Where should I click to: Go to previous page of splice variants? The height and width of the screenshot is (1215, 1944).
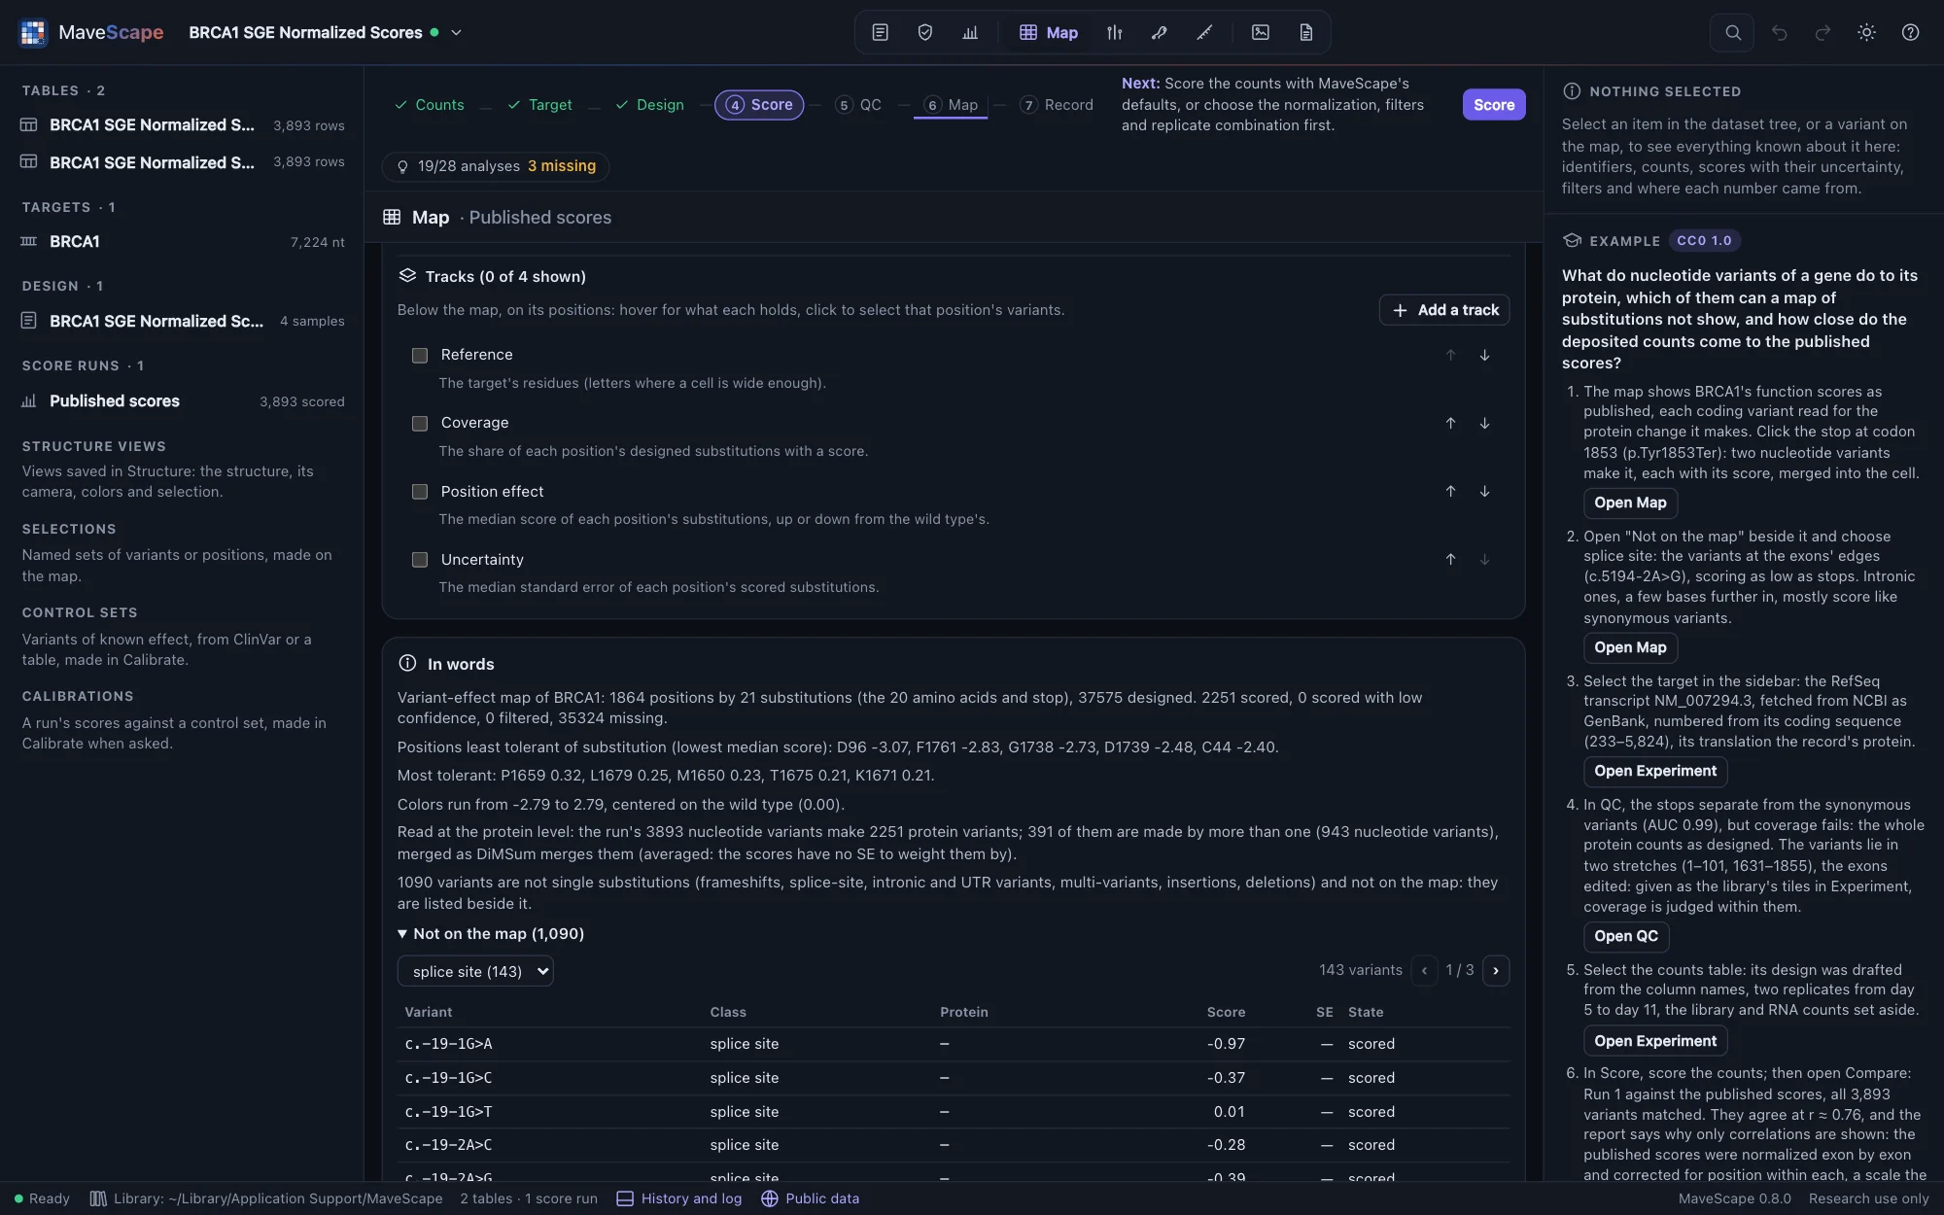tap(1424, 970)
